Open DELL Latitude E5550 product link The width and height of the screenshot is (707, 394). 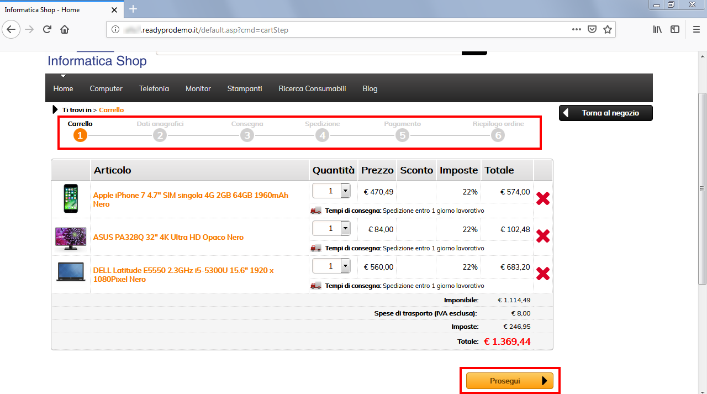pos(183,275)
